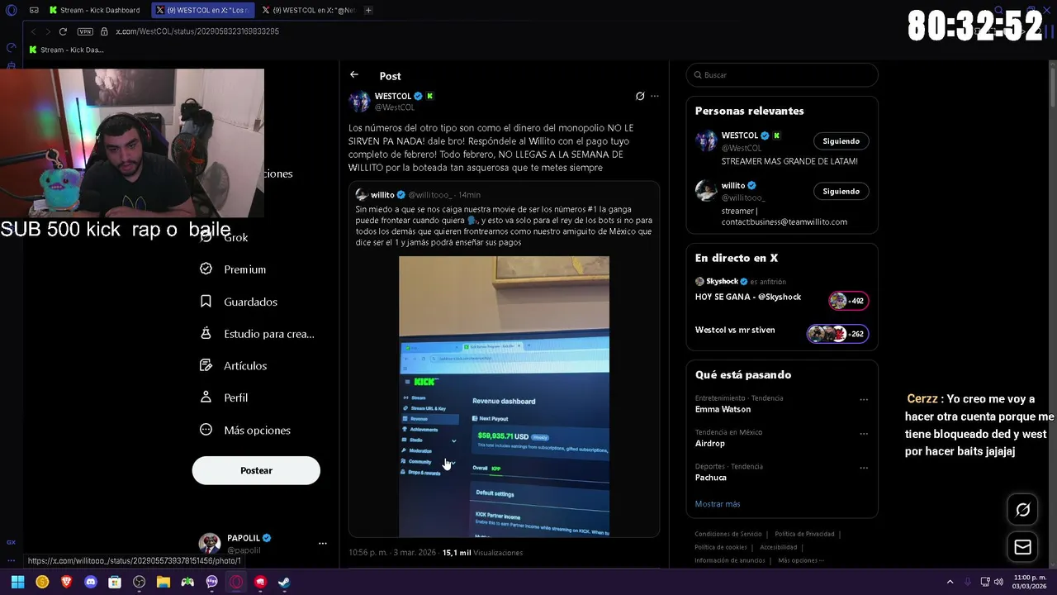Open File Explorer from the taskbar
The height and width of the screenshot is (595, 1057).
(x=164, y=582)
